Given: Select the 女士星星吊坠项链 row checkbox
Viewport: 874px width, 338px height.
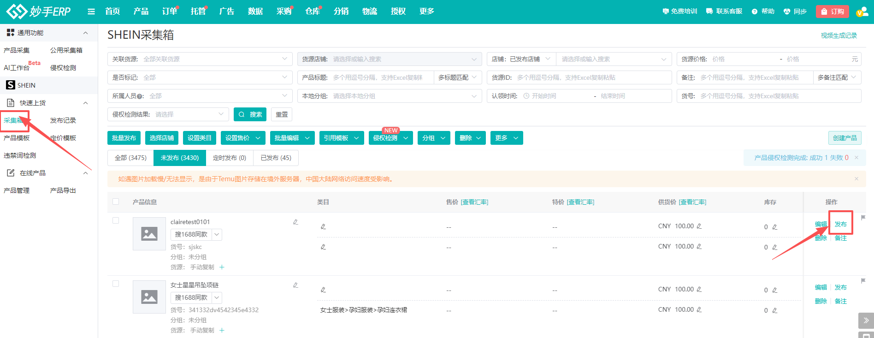Looking at the screenshot, I should (x=116, y=284).
